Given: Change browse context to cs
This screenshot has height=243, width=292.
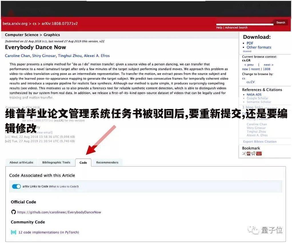Looking at the screenshot, I should (x=244, y=78).
